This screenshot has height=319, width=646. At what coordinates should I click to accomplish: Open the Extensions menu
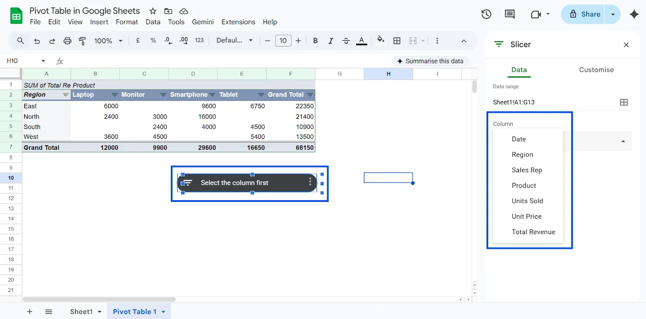tap(238, 22)
